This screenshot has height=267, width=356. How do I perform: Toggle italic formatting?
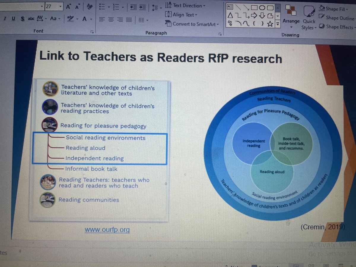(x=5, y=19)
